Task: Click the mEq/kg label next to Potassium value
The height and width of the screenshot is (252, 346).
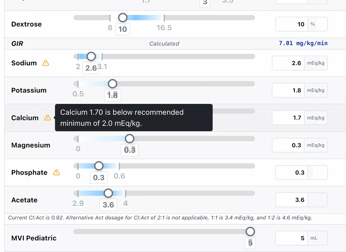Action: (316, 90)
